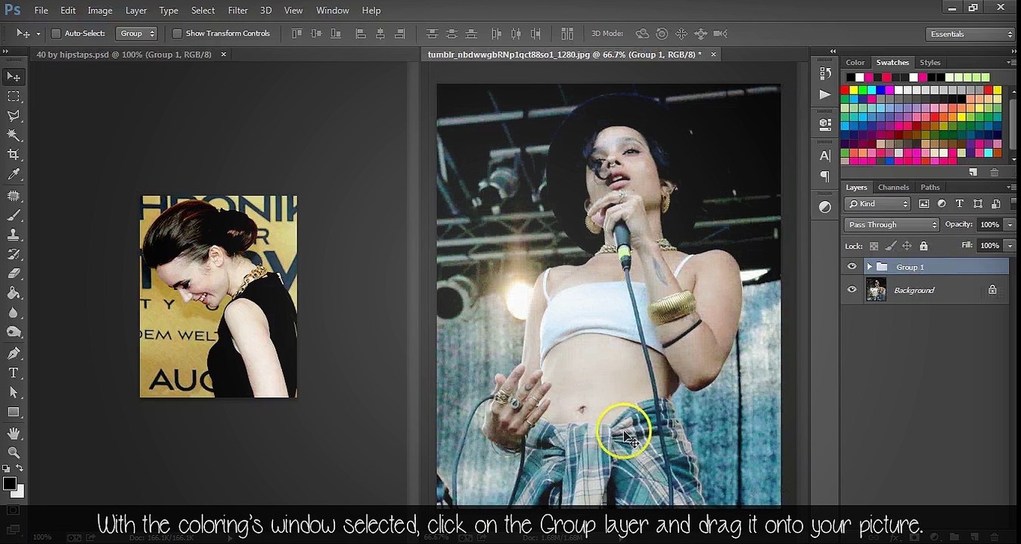
Task: Close the tumblr image document tab
Action: point(713,54)
